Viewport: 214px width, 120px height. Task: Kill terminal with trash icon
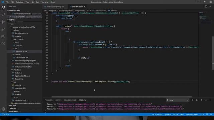pos(201,100)
